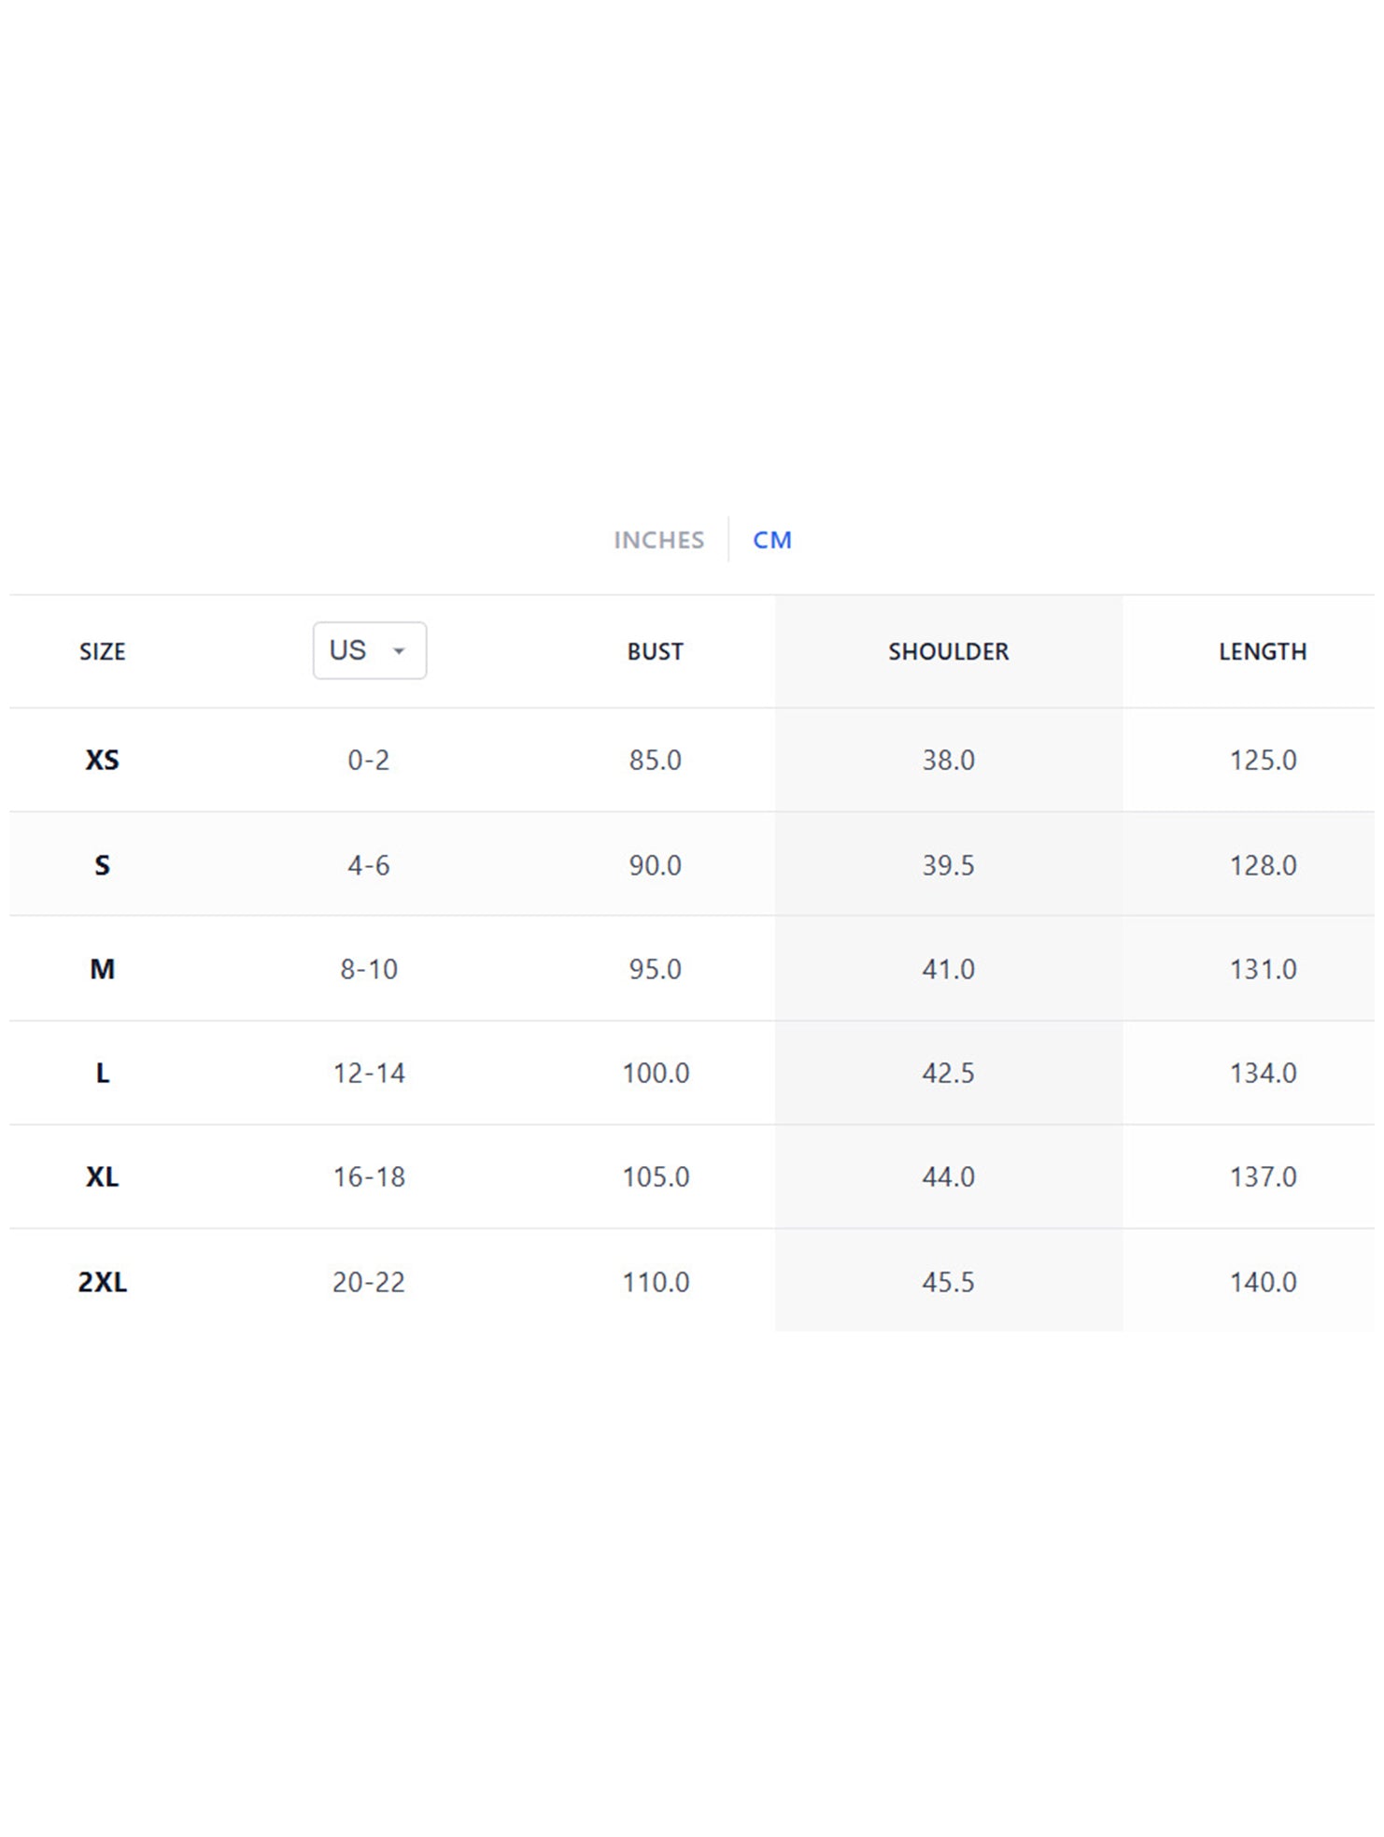The width and height of the screenshot is (1384, 1837).
Task: Click the 16-18 US size cell
Action: [369, 1176]
